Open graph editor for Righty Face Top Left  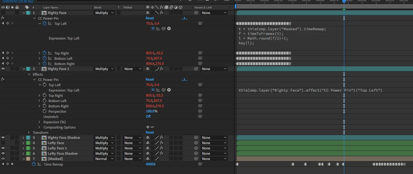point(50,23)
